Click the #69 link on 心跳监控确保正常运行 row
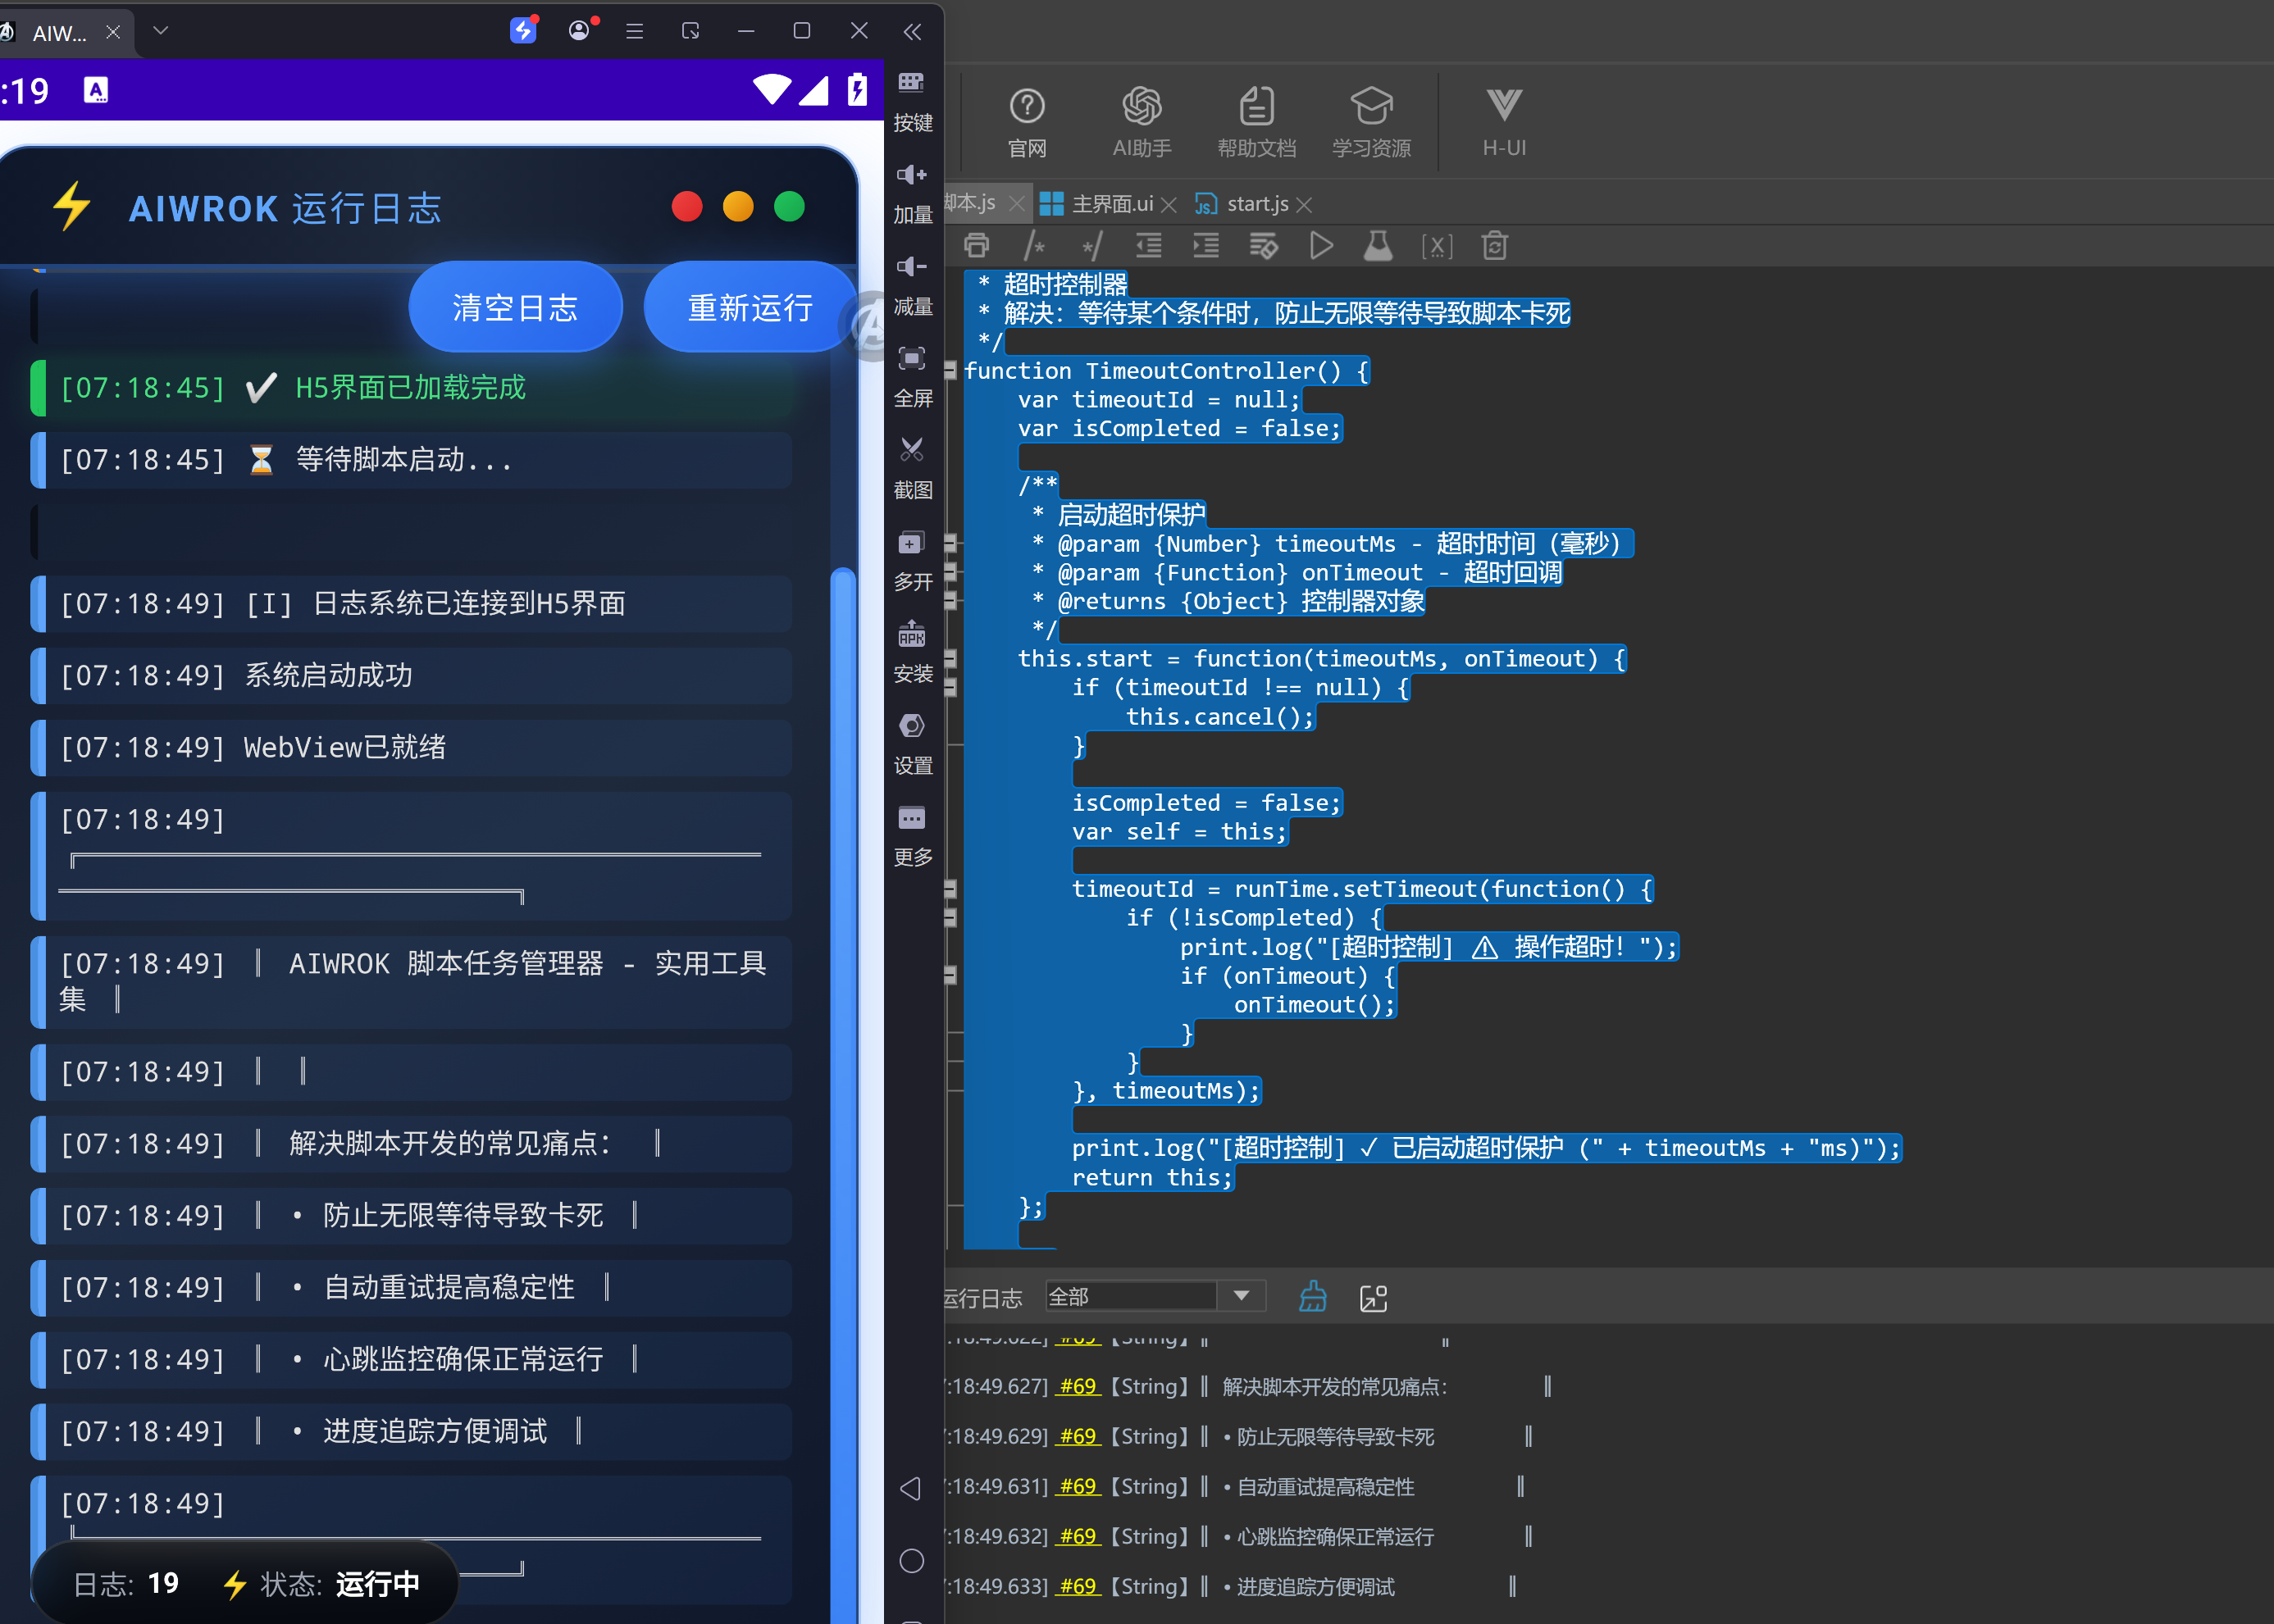Image resolution: width=2274 pixels, height=1624 pixels. coord(1078,1537)
